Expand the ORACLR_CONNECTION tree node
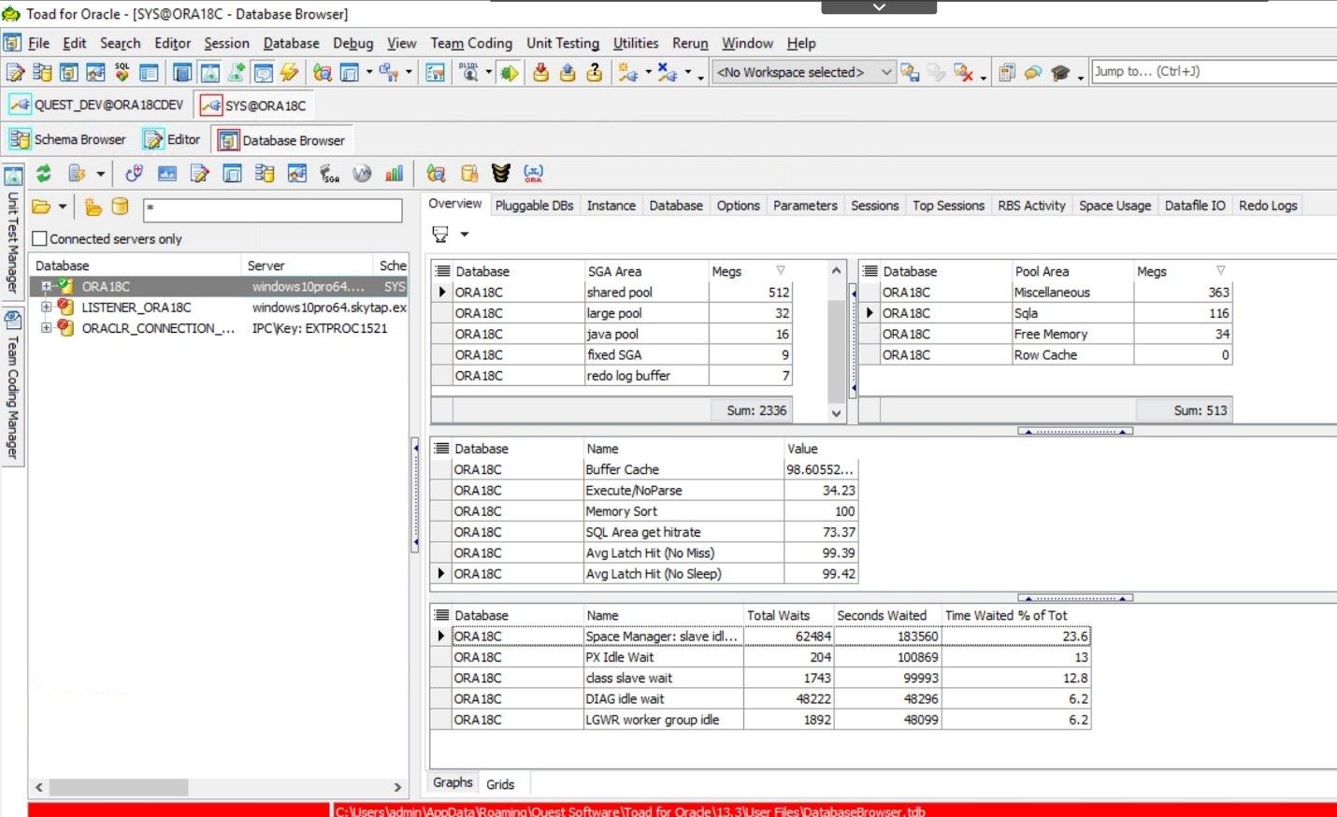This screenshot has width=1337, height=817. (46, 328)
